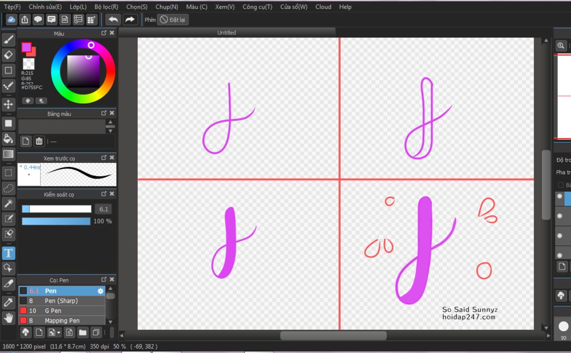Detach the Kiểm soát cọ panel
Screen dimensions: 571x353
coord(104,194)
